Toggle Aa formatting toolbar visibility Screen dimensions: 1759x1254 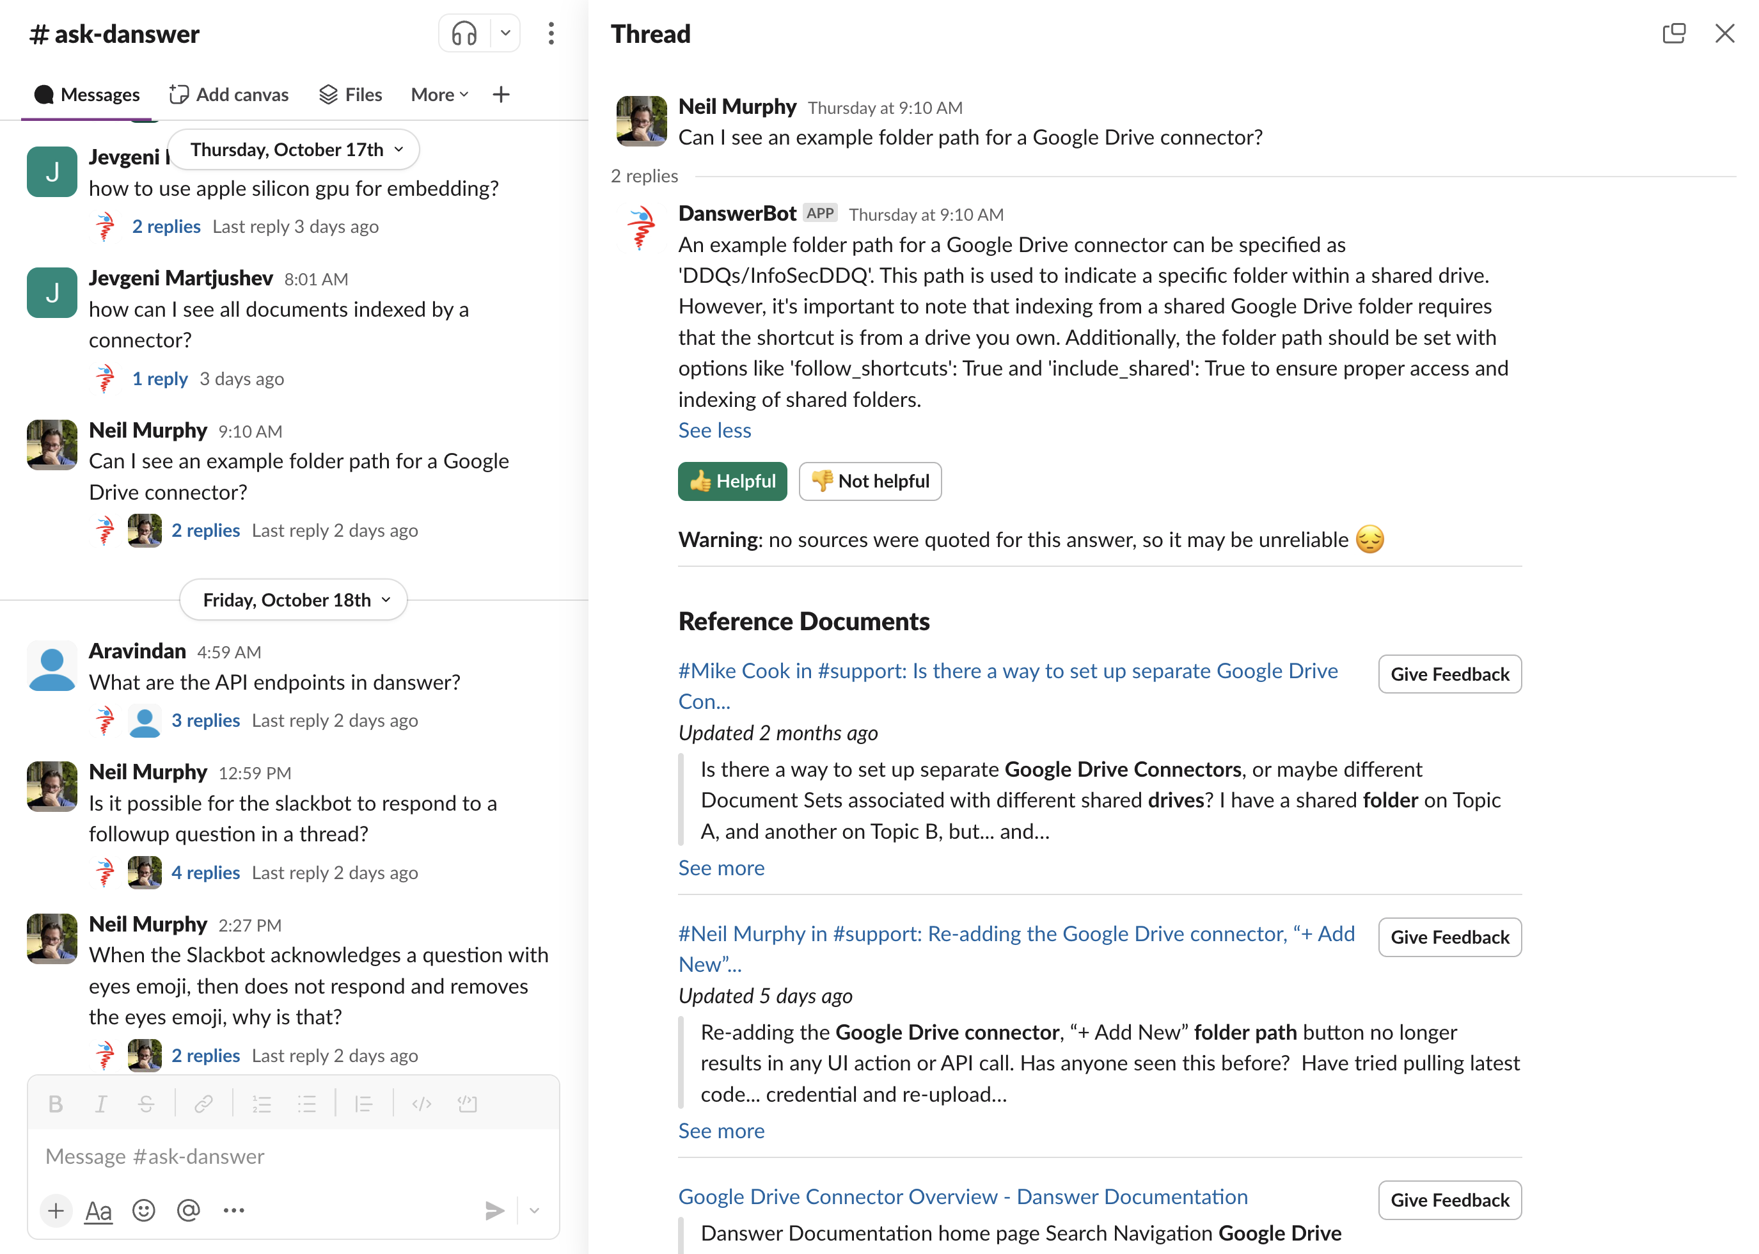click(x=98, y=1210)
